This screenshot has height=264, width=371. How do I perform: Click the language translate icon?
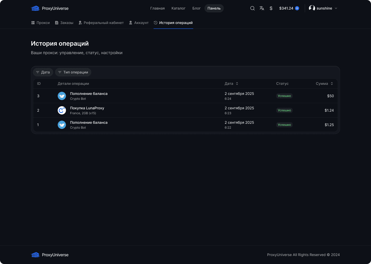(x=262, y=8)
